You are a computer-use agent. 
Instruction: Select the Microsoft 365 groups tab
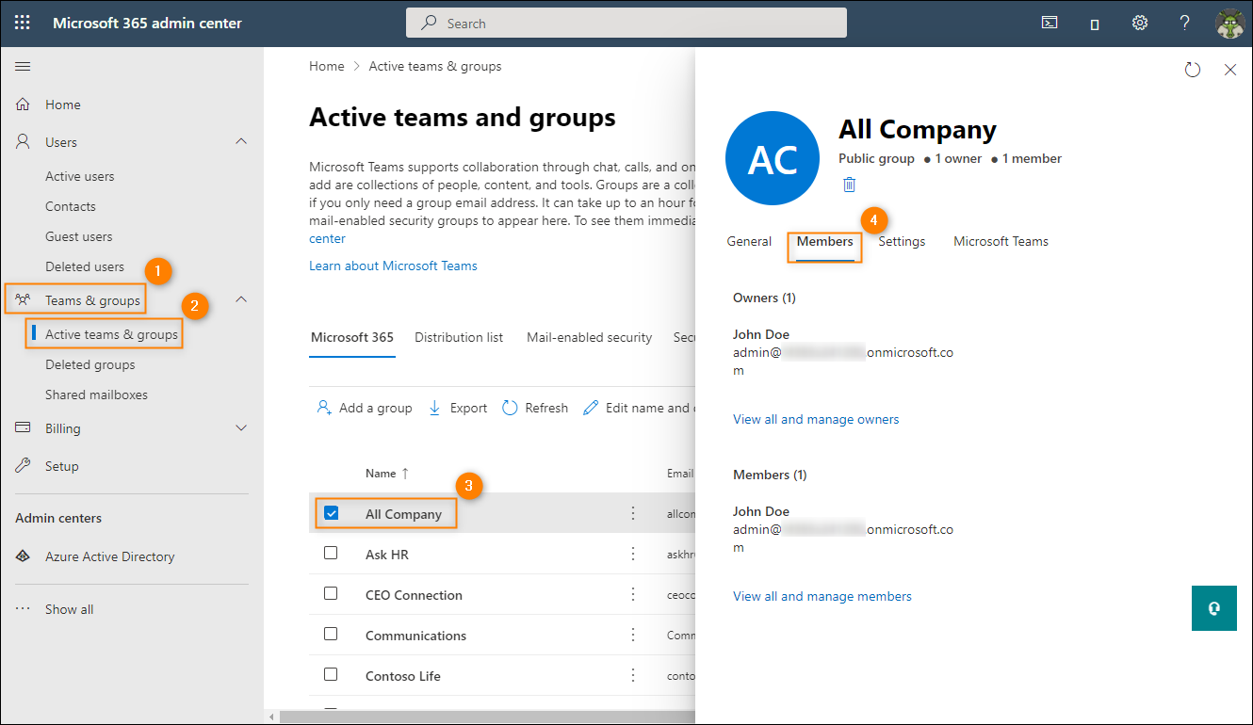(x=352, y=337)
